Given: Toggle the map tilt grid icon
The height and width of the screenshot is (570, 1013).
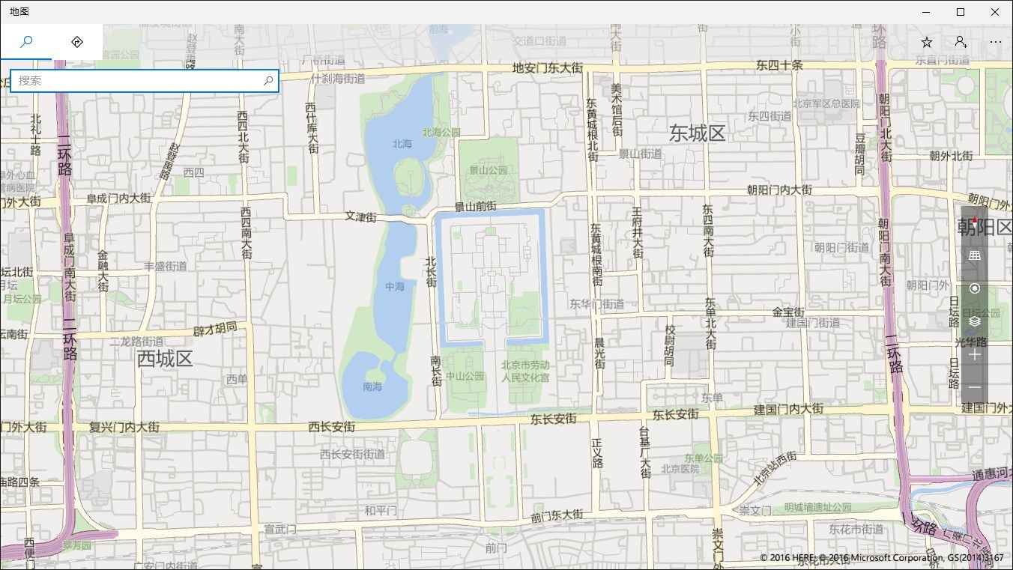Looking at the screenshot, I should pos(974,255).
